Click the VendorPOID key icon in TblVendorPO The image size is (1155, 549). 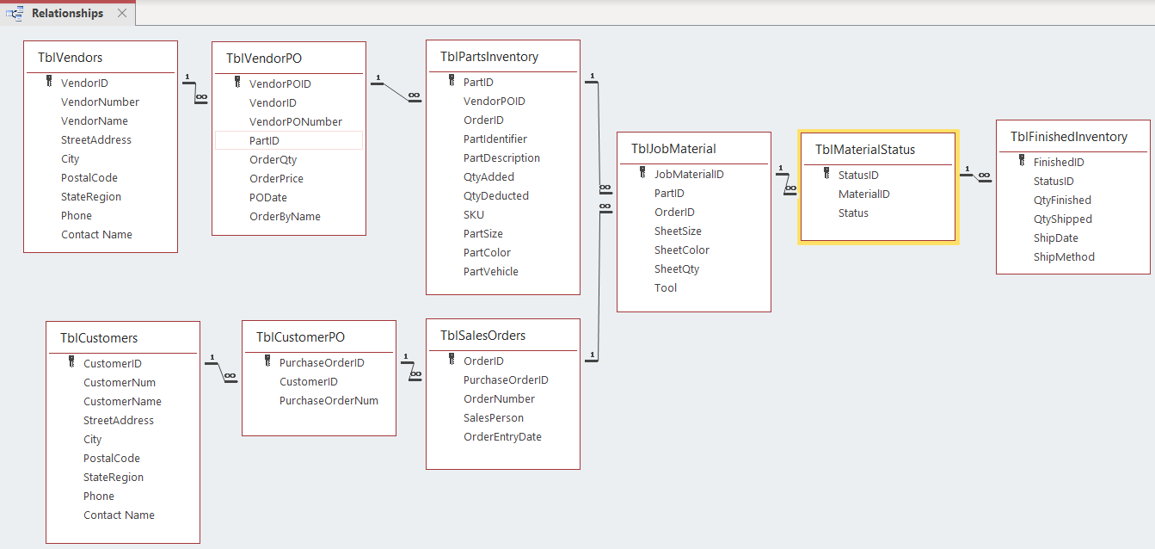point(237,83)
